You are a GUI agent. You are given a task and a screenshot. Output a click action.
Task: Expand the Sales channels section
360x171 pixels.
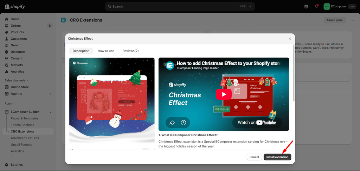[x=16, y=80]
